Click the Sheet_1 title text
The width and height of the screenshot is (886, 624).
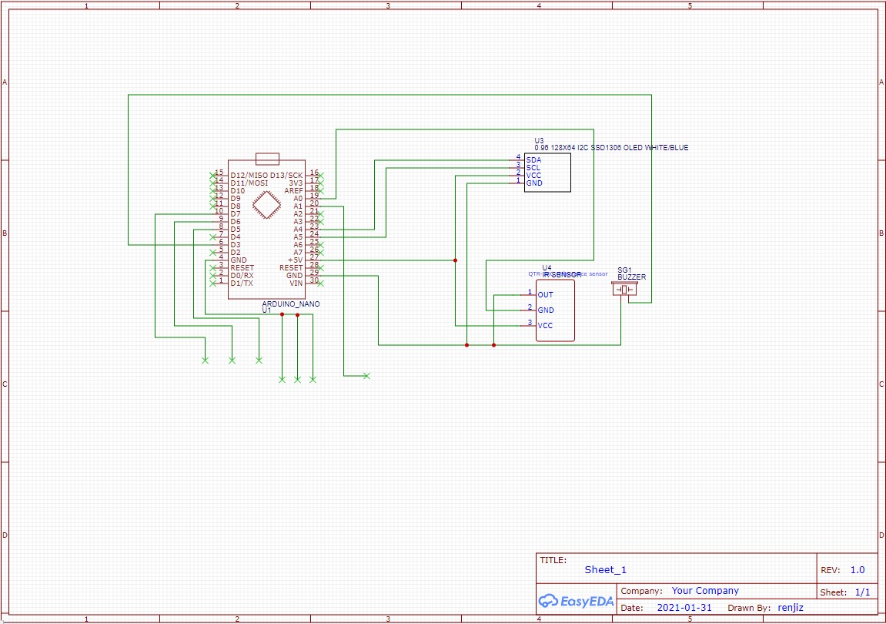point(605,570)
